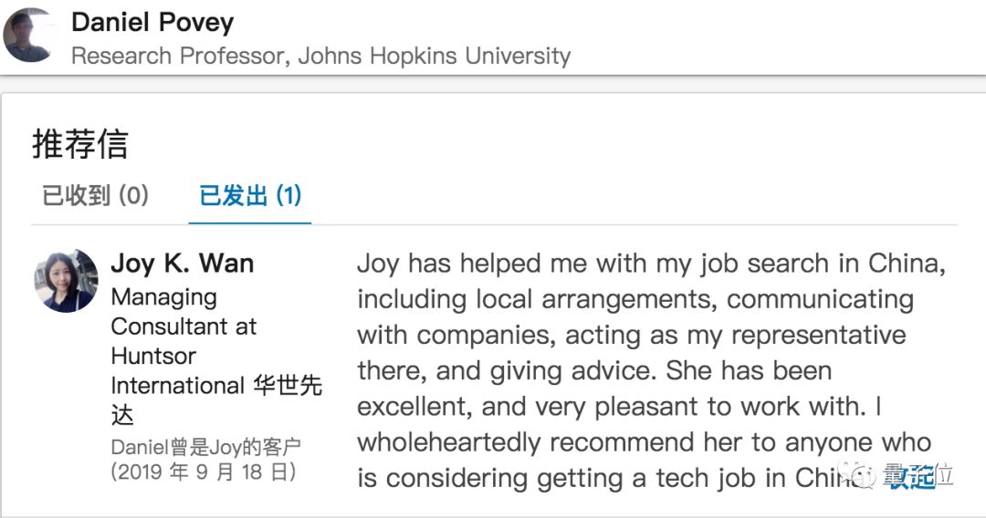Click the line 'including local arrangements, communicating'
Viewport: 986px width, 518px height.
pos(635,299)
